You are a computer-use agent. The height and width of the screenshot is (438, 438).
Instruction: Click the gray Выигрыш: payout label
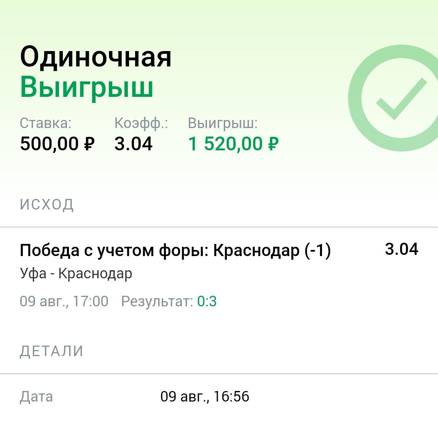pyautogui.click(x=223, y=124)
